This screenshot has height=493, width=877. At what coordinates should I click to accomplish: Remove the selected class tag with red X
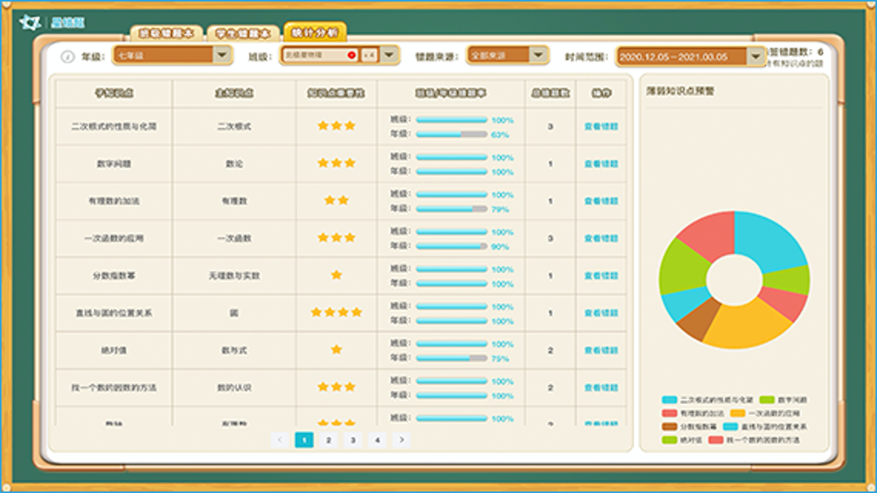[x=352, y=55]
